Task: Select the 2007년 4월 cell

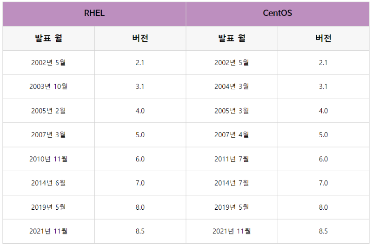Action: point(232,135)
